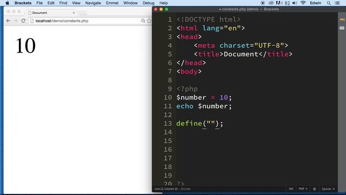Open the Brackets application menu

coord(23,3)
